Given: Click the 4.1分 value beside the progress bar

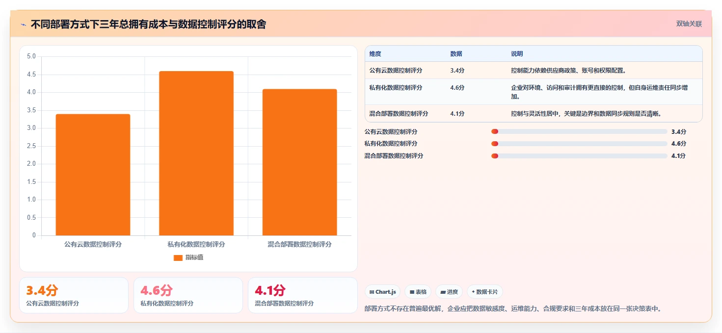Looking at the screenshot, I should tap(679, 155).
